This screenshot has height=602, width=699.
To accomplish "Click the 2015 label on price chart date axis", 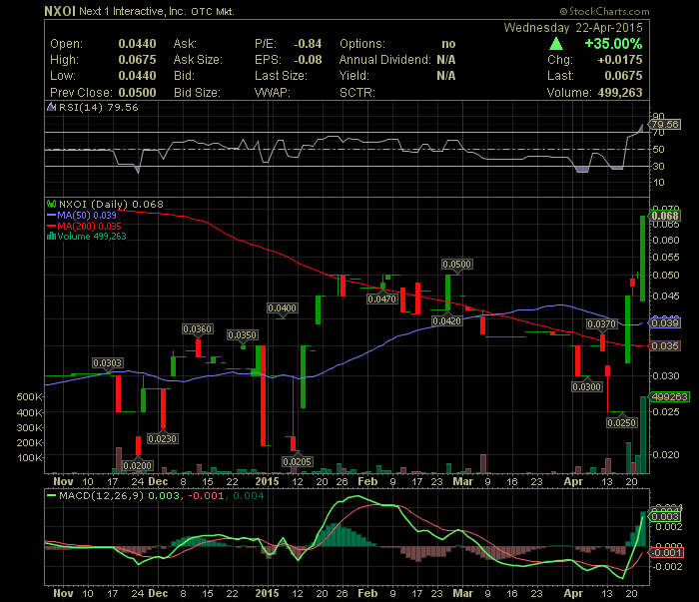I will pos(267,481).
